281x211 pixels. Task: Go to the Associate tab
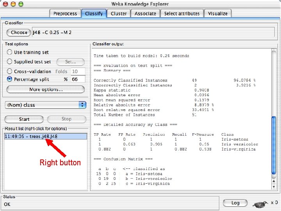(145, 14)
